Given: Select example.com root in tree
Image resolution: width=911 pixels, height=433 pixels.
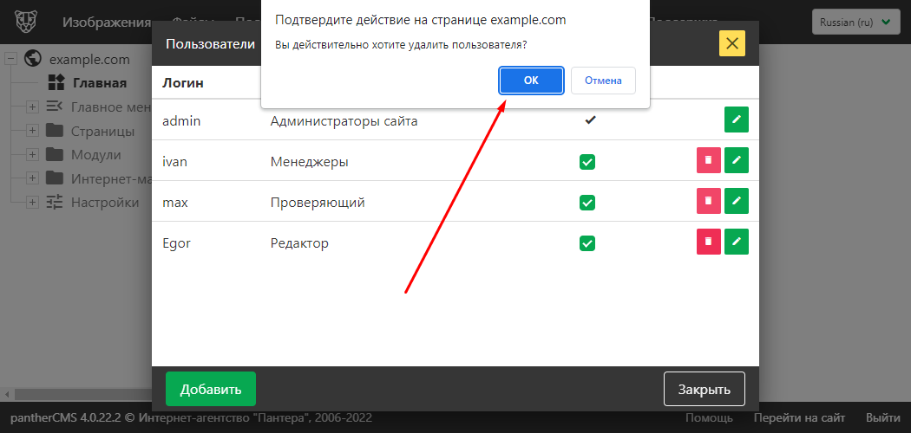Looking at the screenshot, I should coord(89,60).
